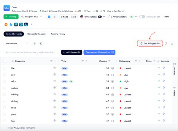The width and height of the screenshot is (178, 131).
Task: Click the add comma separated keywords field
Action: click(31, 52)
